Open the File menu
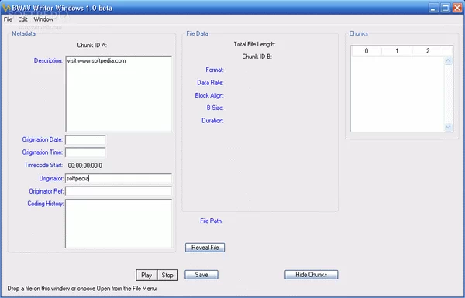 click(8, 19)
